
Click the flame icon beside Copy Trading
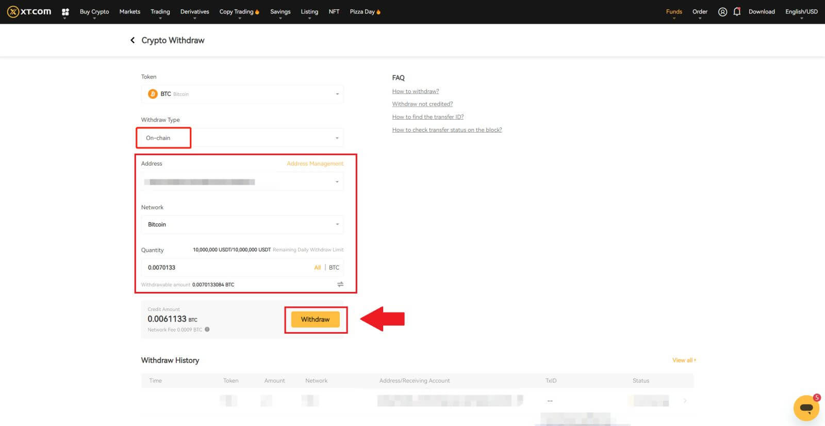[257, 11]
